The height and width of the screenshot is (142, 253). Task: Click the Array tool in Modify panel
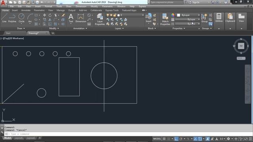(55, 24)
